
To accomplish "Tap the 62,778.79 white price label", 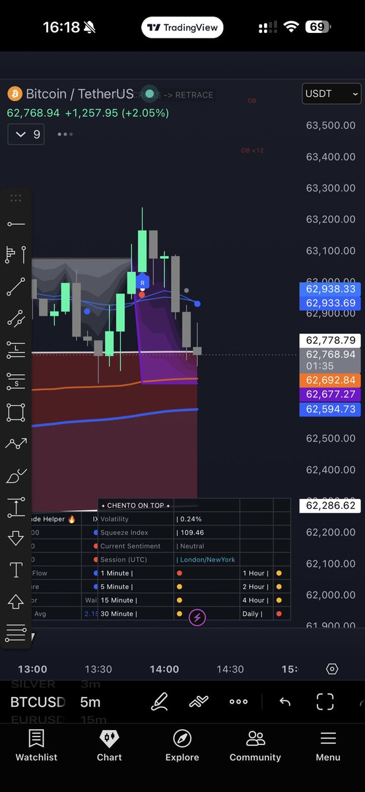I will pos(330,341).
